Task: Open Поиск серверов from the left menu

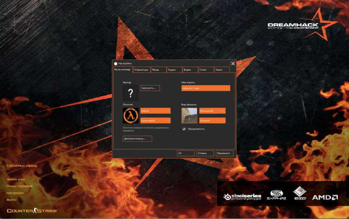Action: (20, 186)
